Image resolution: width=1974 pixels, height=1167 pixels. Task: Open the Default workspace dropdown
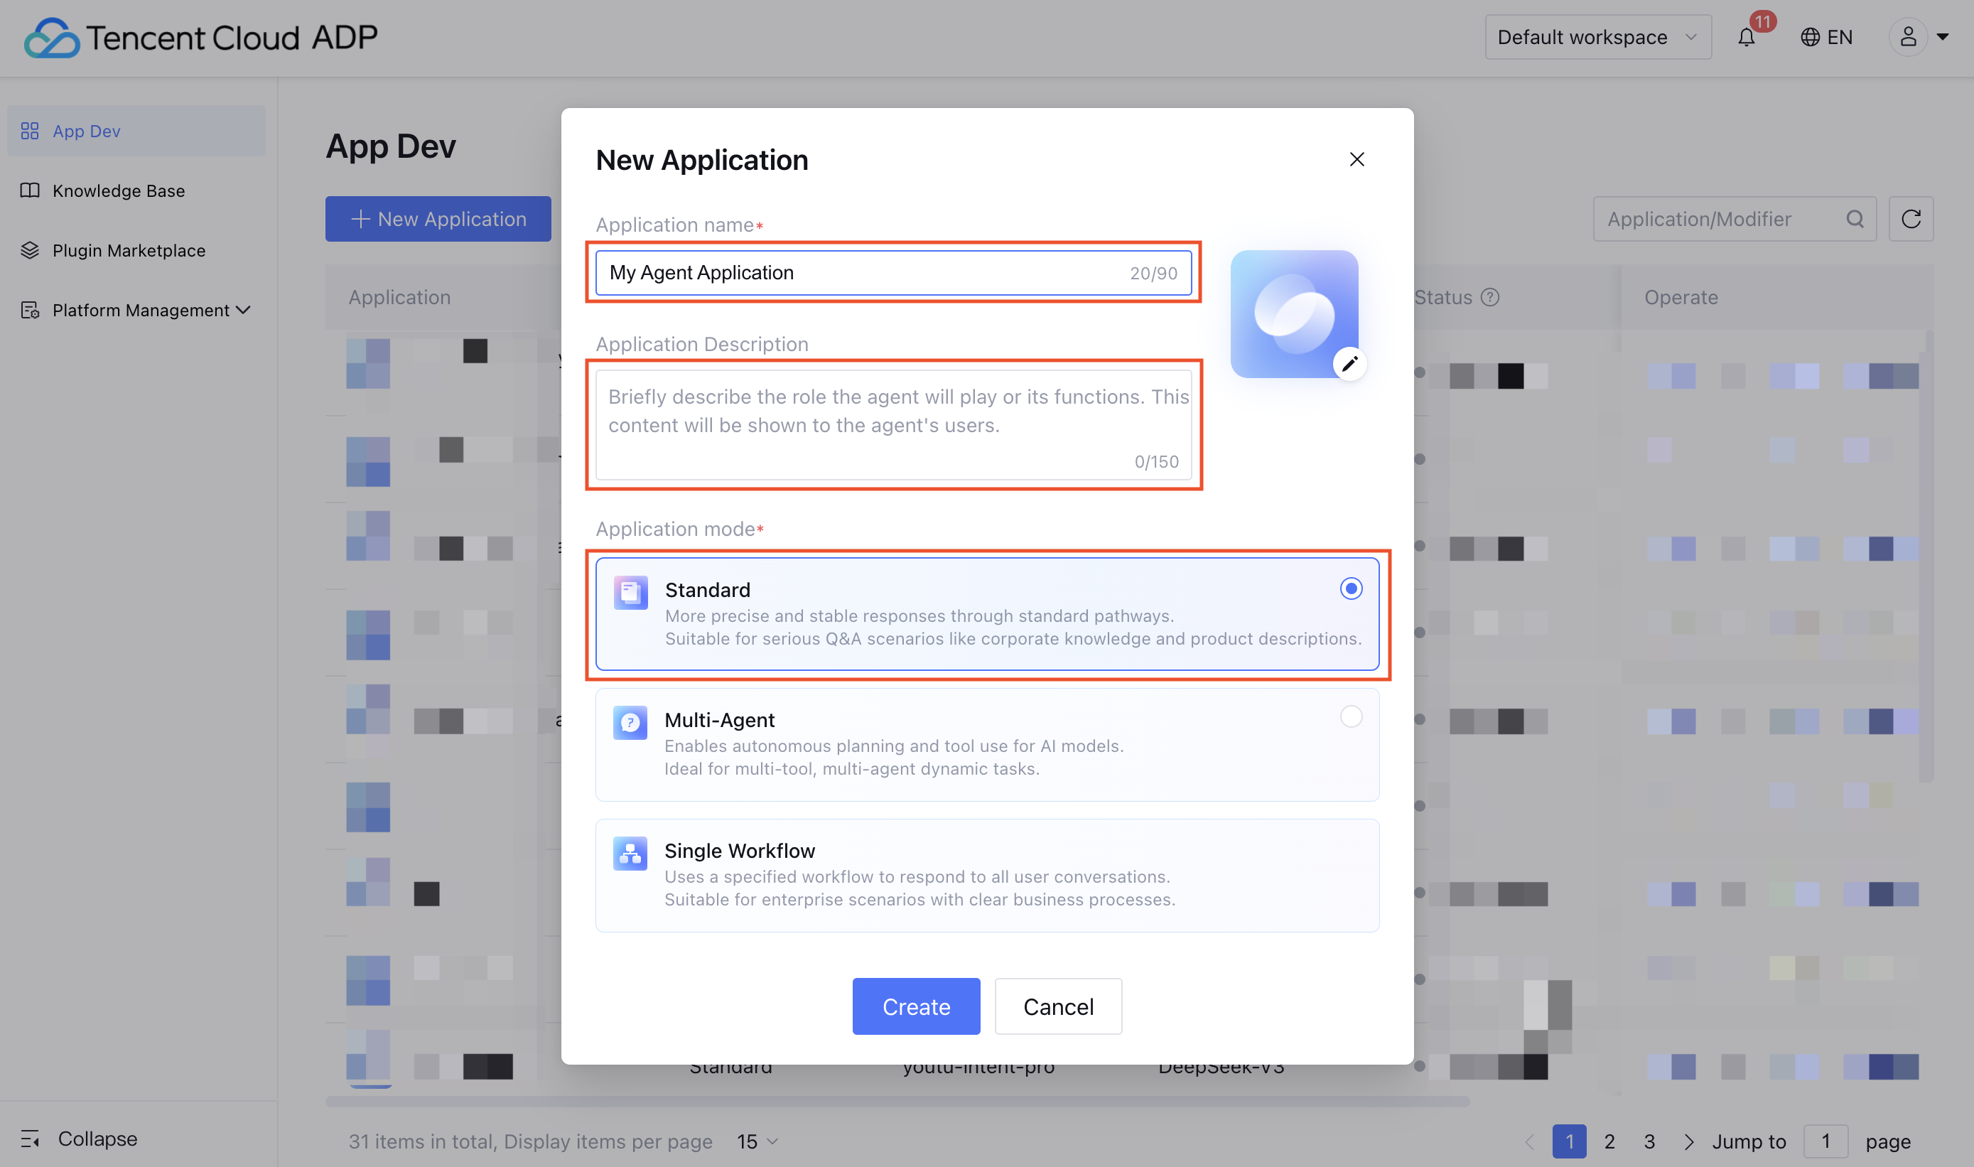[x=1597, y=37]
